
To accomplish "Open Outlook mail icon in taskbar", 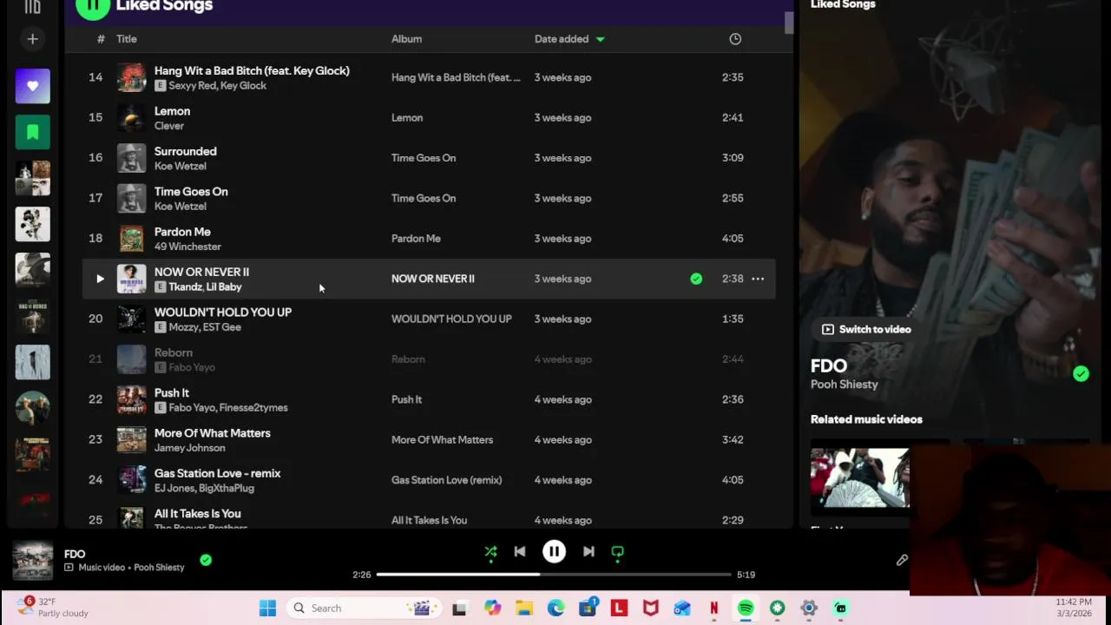I will 682,609.
